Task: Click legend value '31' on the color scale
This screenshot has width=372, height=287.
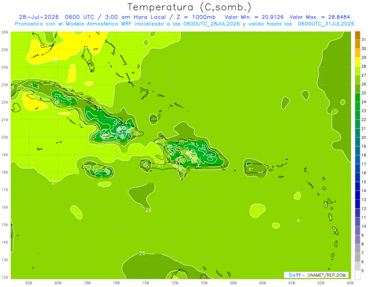Action: pyautogui.click(x=364, y=40)
